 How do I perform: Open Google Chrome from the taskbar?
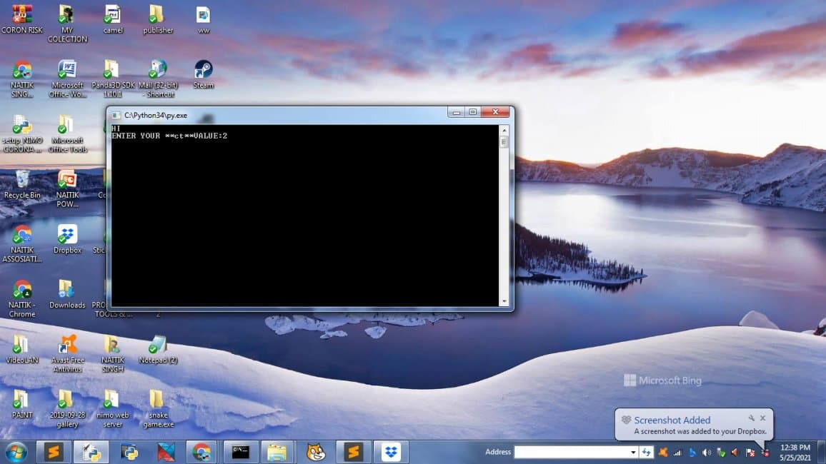point(201,452)
